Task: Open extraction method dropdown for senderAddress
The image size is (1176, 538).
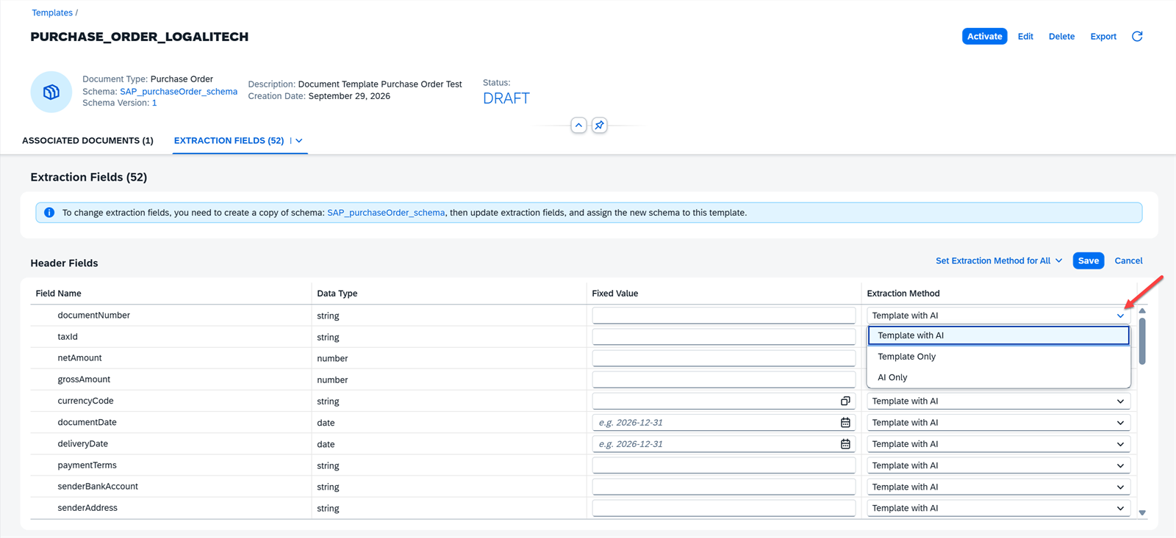Action: pyautogui.click(x=1120, y=508)
